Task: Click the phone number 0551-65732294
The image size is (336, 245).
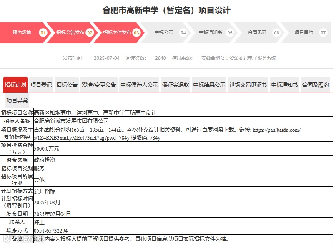Action: coord(50,230)
